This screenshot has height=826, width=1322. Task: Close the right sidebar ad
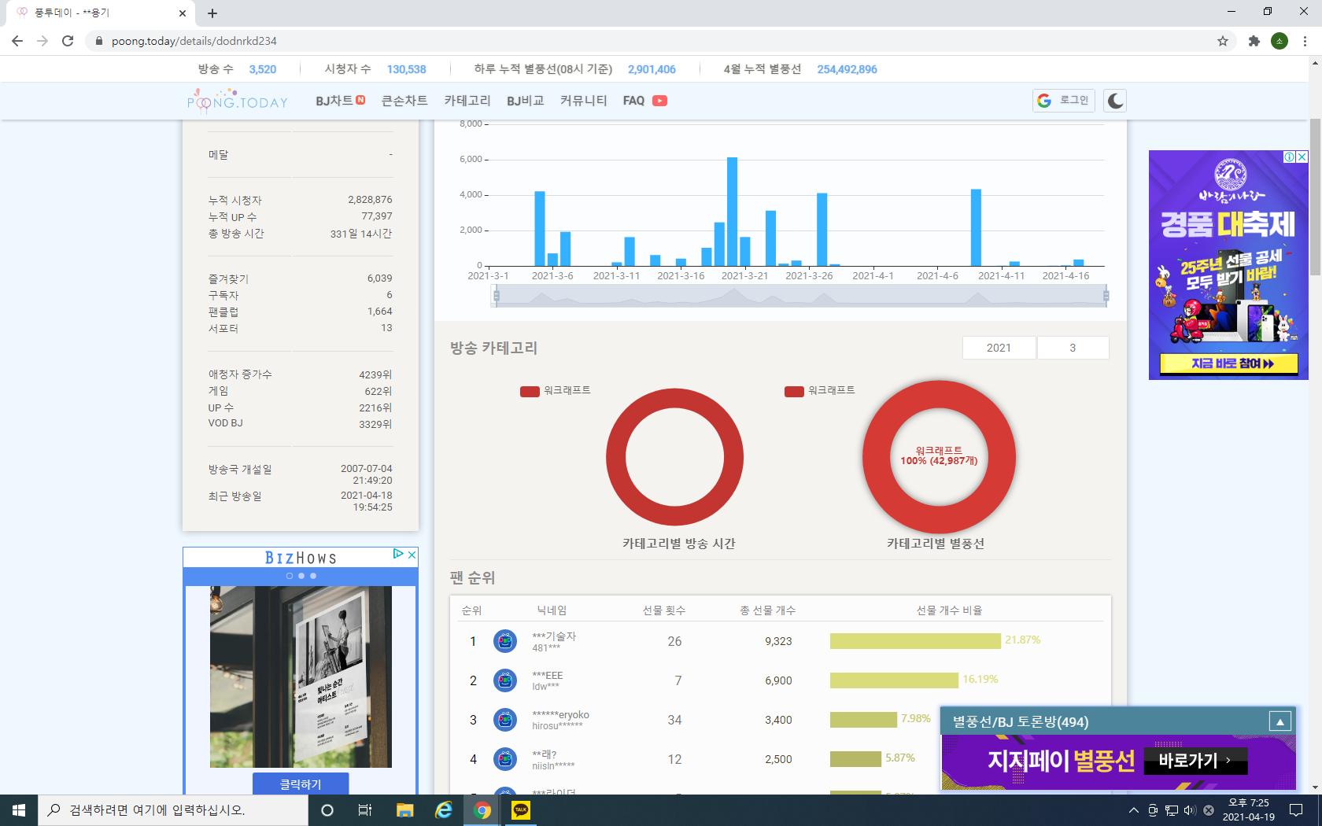(1302, 157)
